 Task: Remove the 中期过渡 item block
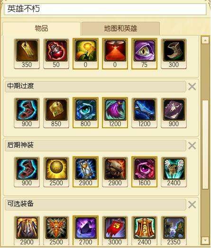click(x=192, y=87)
